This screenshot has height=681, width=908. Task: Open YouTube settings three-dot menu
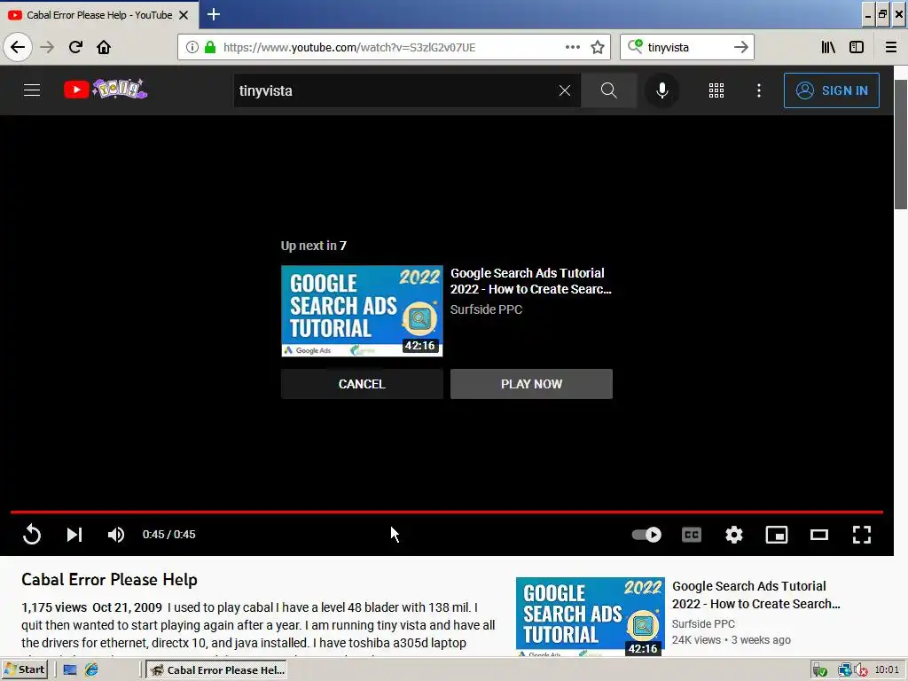tap(759, 90)
